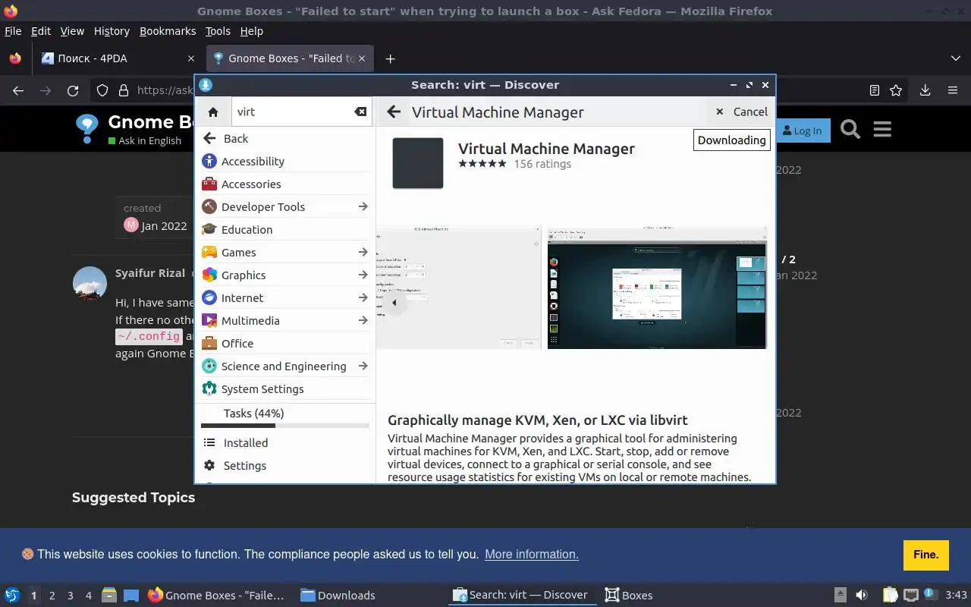This screenshot has height=607, width=971.
Task: Select the Education category
Action: pos(286,229)
